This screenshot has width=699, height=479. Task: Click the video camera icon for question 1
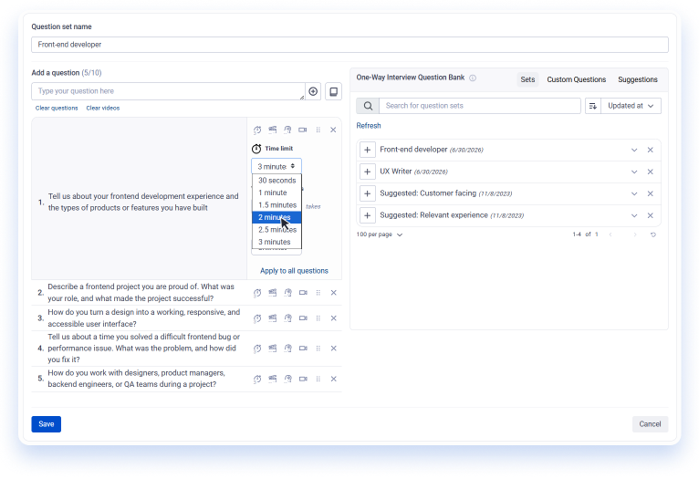pos(303,130)
